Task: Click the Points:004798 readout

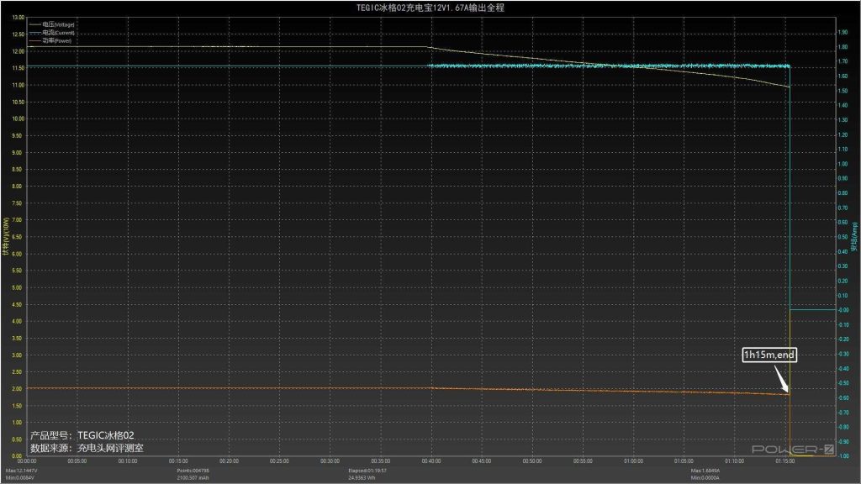Action: tap(193, 471)
